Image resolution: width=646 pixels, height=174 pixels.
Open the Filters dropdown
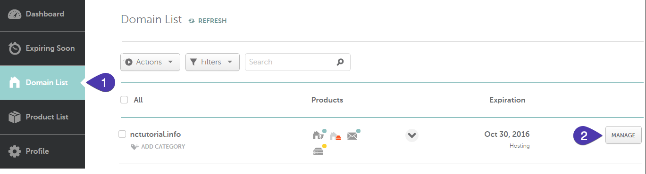[x=212, y=62]
